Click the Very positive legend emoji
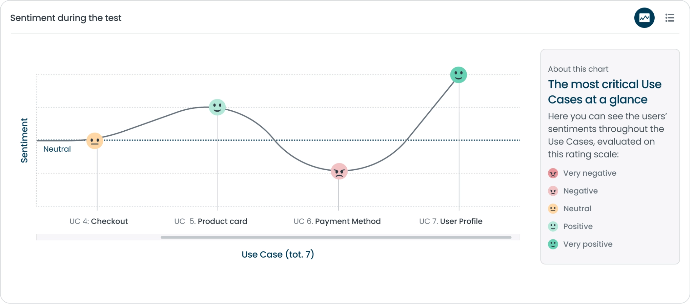This screenshot has height=304, width=694. click(553, 244)
